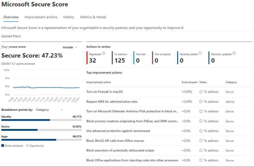The image size is (254, 167).
Task: Click the Points achieved legend swatch
Action: tap(3, 146)
